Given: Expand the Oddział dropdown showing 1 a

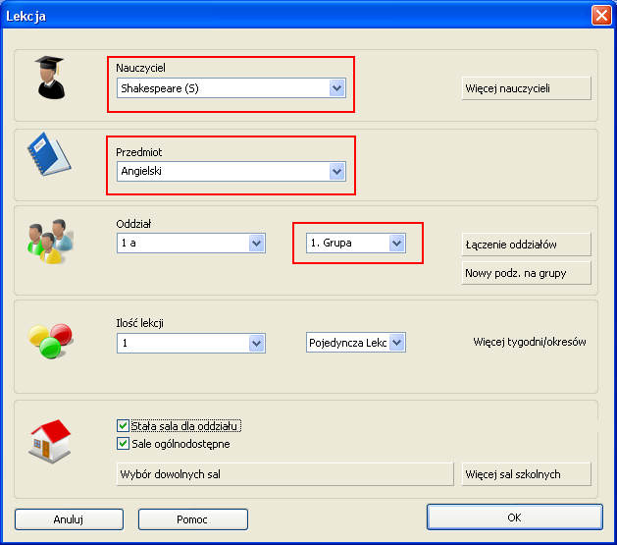Looking at the screenshot, I should point(191,243).
